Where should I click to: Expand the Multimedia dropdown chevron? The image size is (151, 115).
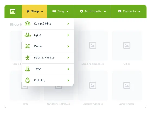105,11
